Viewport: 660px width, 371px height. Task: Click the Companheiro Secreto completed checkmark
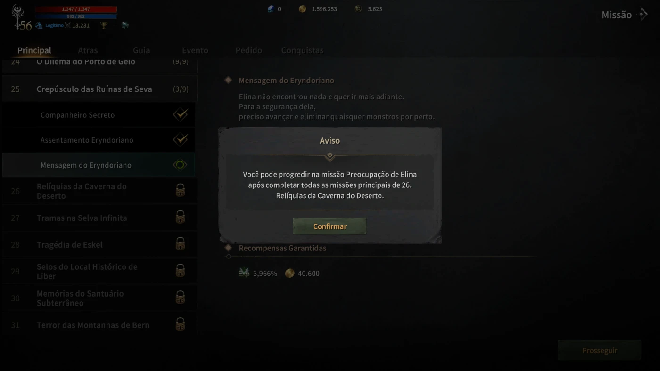(x=180, y=114)
